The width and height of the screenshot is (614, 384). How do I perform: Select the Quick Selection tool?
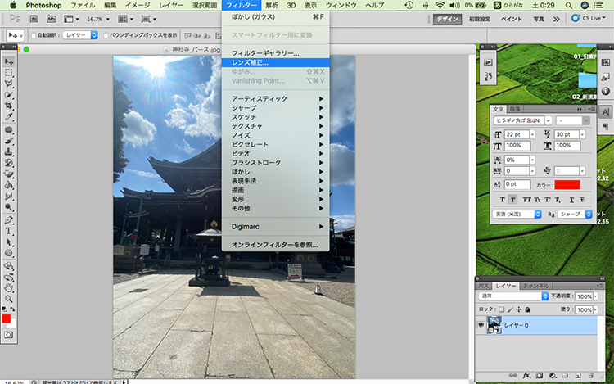click(9, 94)
